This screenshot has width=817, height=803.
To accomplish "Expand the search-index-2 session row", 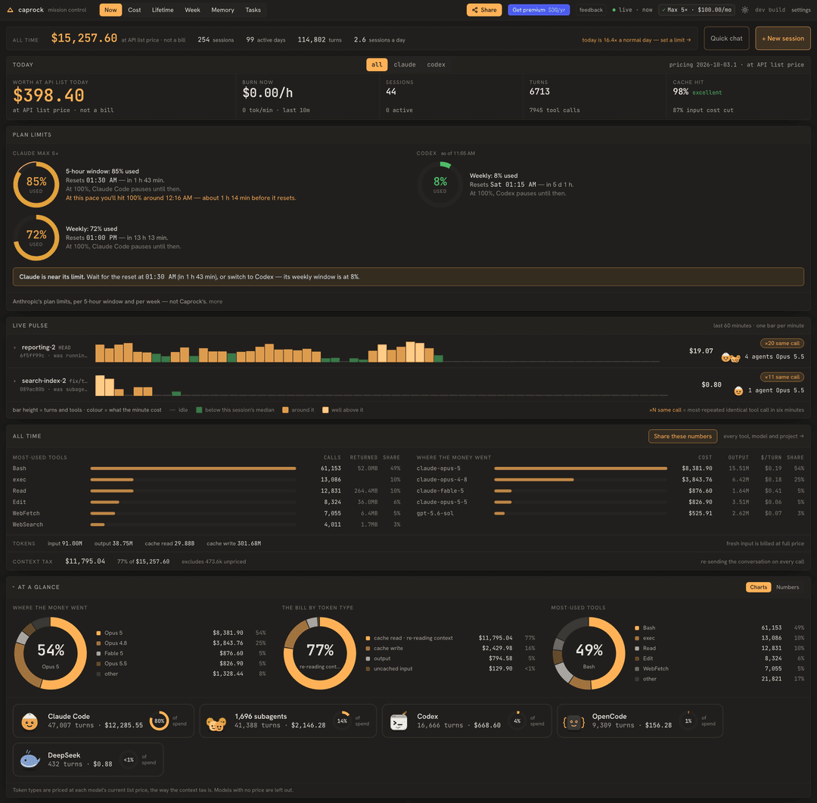I will click(x=14, y=381).
